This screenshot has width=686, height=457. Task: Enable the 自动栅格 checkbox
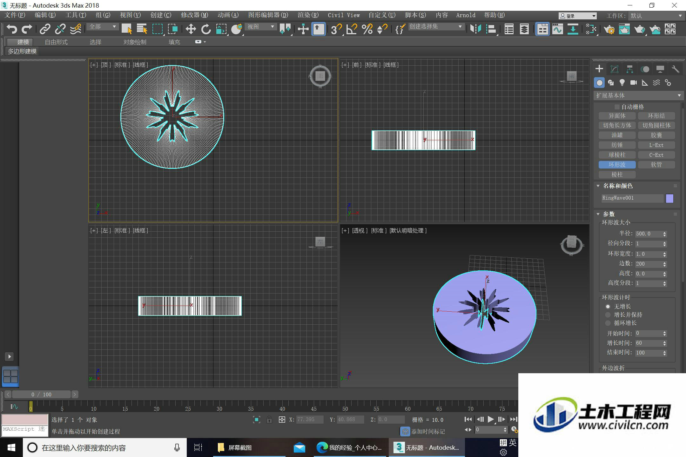coord(617,107)
